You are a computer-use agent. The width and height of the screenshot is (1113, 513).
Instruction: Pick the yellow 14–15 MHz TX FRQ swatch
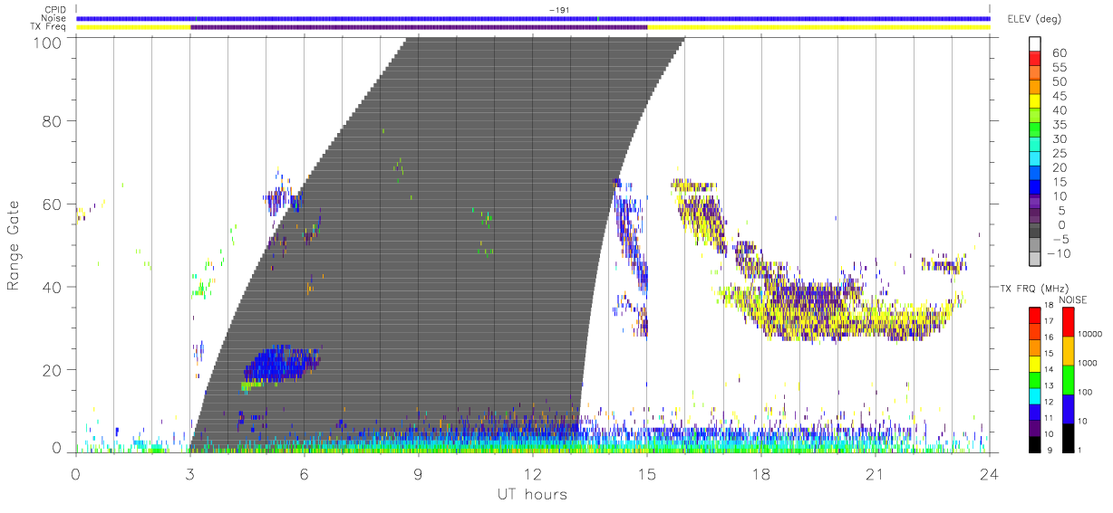tap(1036, 364)
